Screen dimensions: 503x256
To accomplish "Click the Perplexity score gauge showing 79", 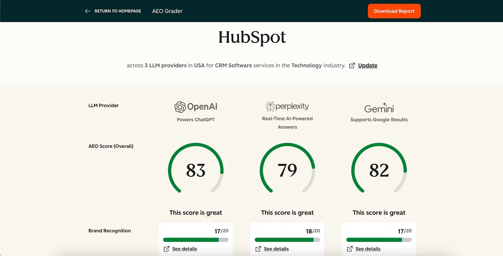I will point(287,170).
